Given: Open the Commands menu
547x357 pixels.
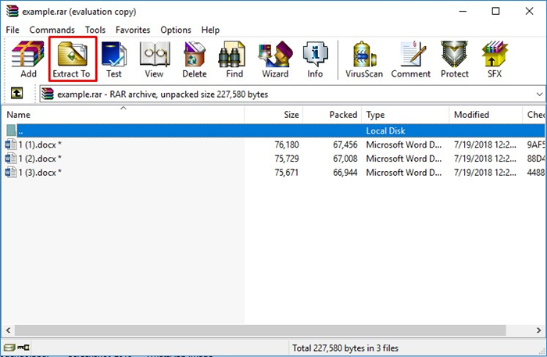Looking at the screenshot, I should [x=52, y=30].
